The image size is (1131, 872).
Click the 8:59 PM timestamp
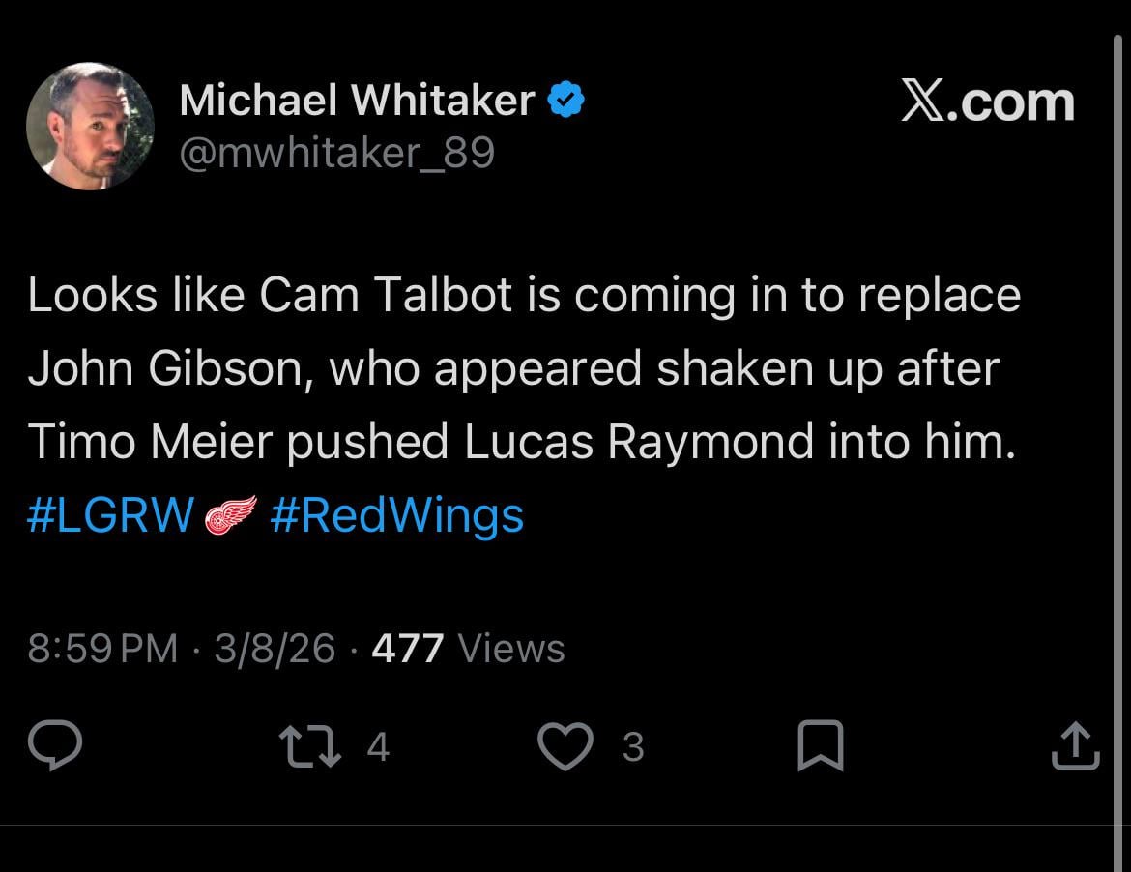pyautogui.click(x=102, y=648)
